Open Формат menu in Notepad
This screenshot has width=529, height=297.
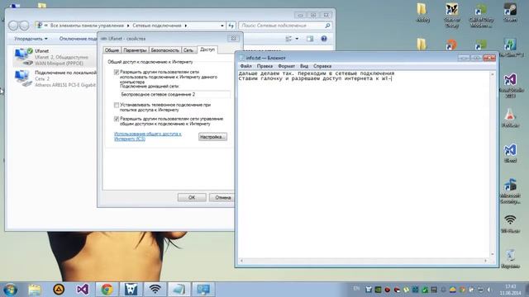286,66
